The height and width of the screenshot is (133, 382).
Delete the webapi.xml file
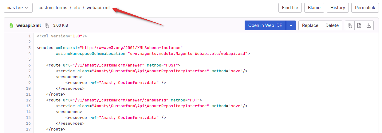332,25
